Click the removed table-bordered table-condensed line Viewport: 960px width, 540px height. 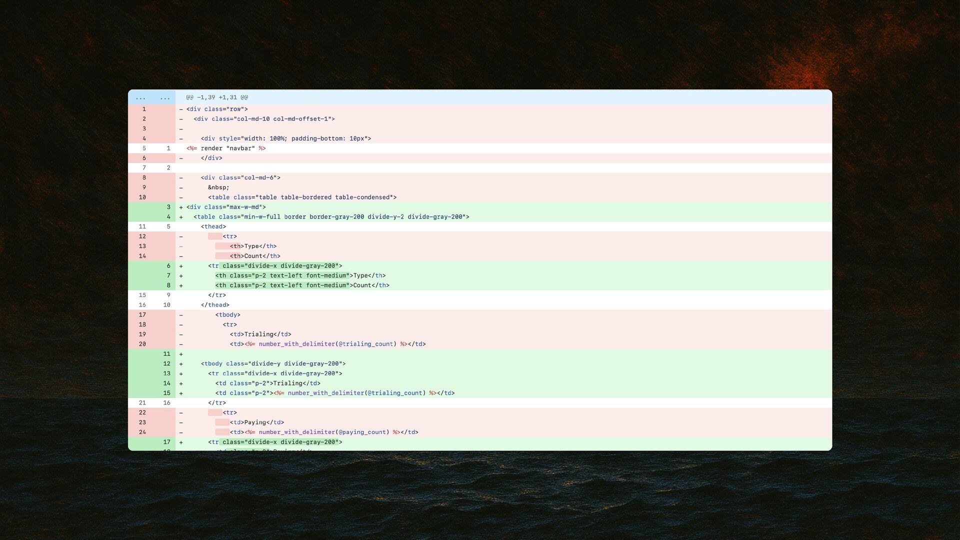(x=302, y=197)
